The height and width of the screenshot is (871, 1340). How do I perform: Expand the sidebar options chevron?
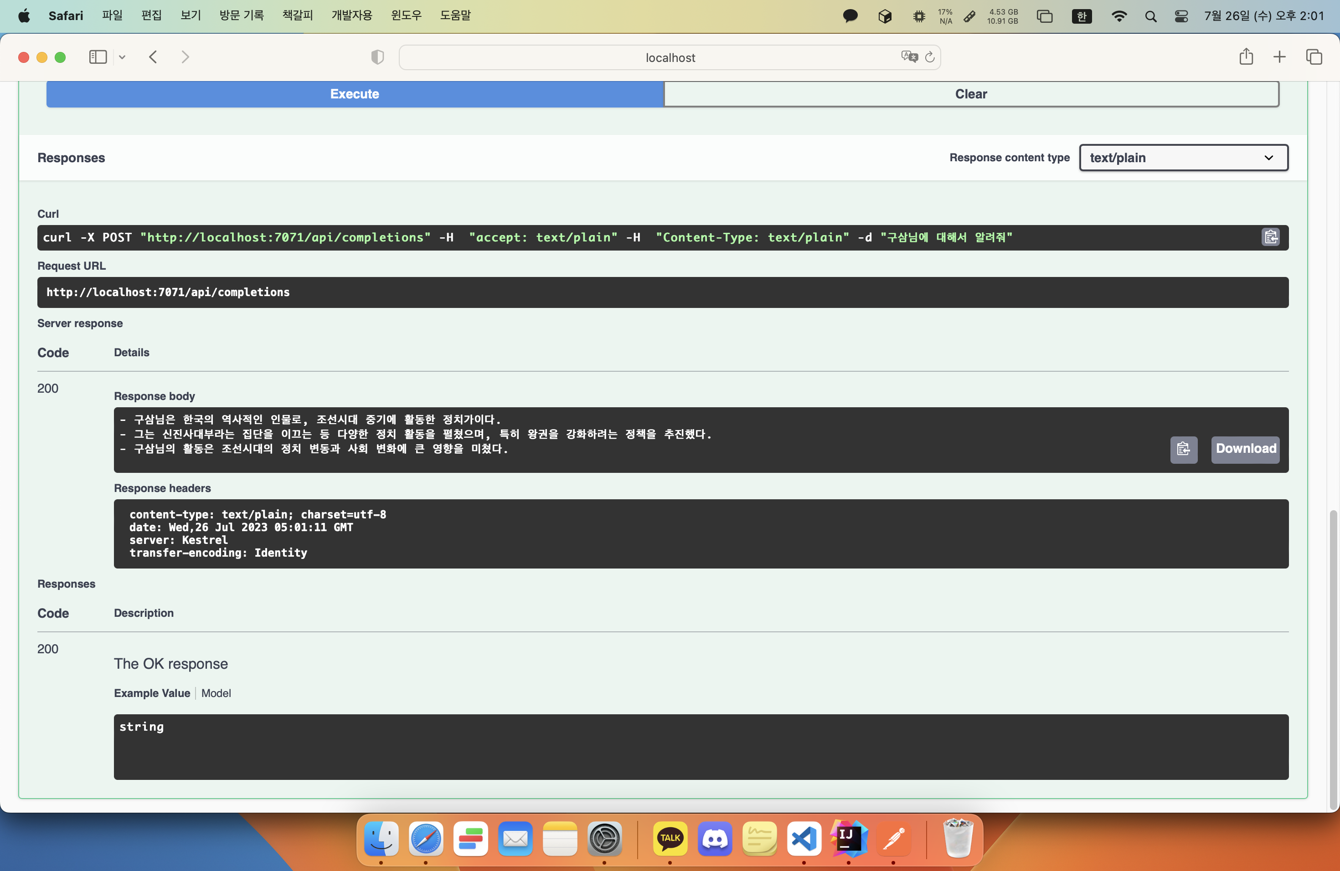[x=122, y=57]
